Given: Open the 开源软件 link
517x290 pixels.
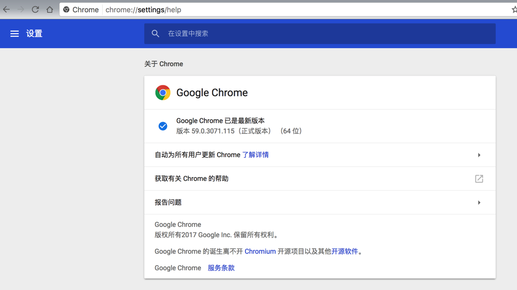Looking at the screenshot, I should pyautogui.click(x=344, y=251).
